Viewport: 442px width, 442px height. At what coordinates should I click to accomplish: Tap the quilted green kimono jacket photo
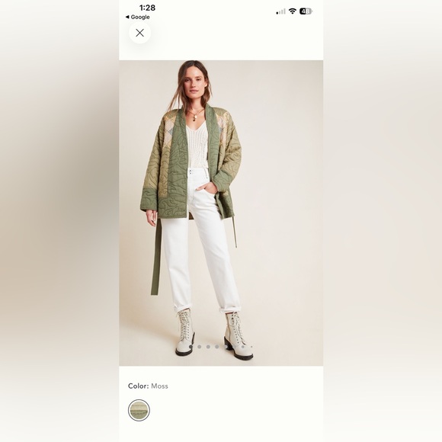coord(191,164)
